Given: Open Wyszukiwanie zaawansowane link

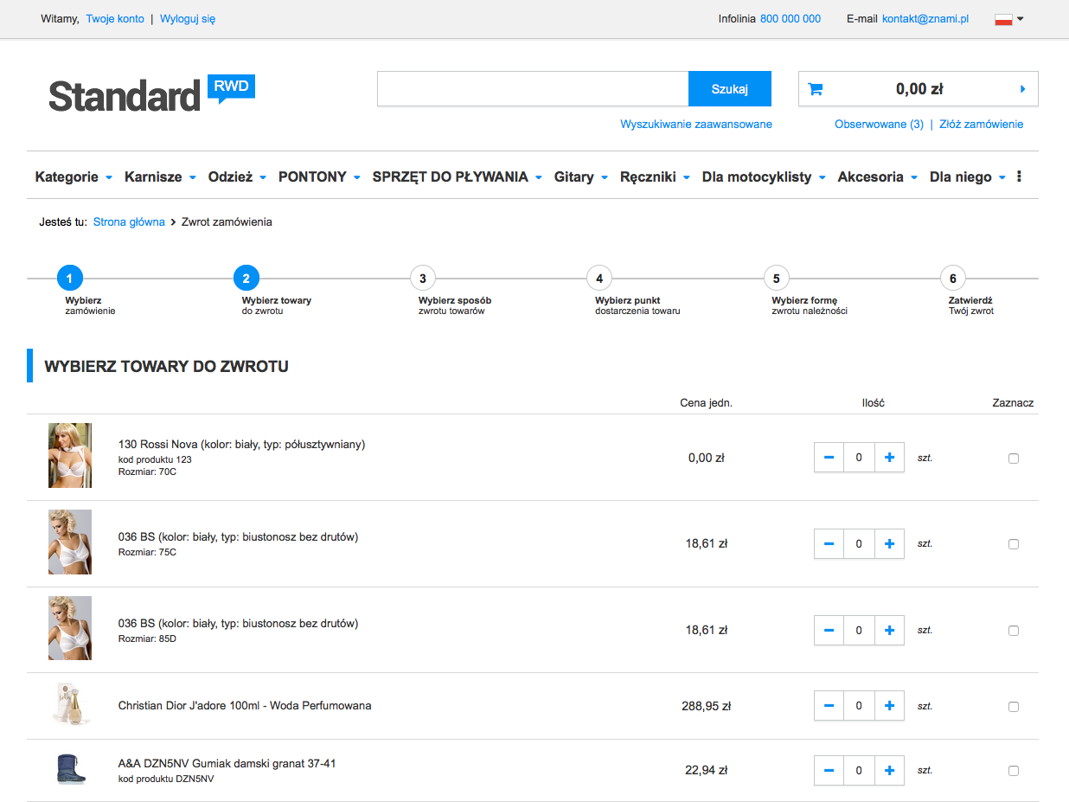Looking at the screenshot, I should [x=695, y=124].
